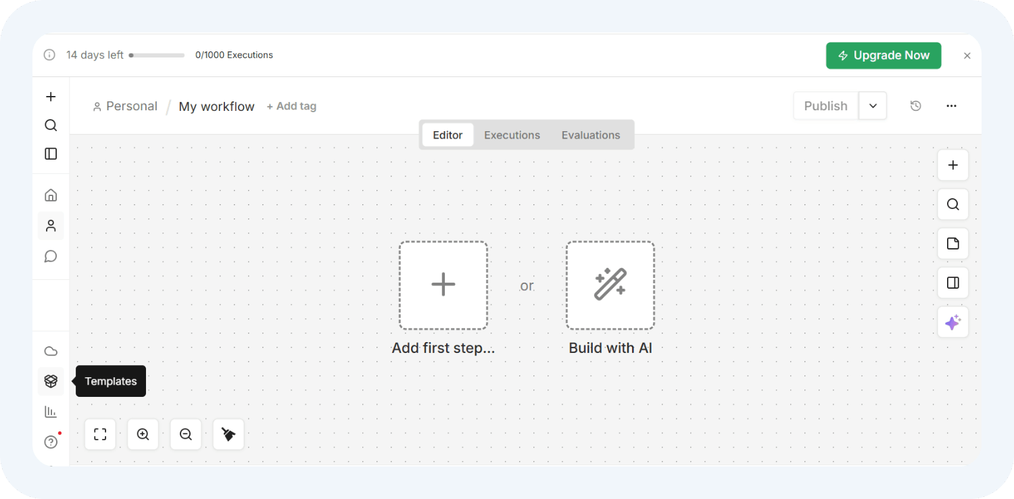Viewport: 1014px width, 499px height.
Task: Click the Add first step box
Action: click(443, 285)
